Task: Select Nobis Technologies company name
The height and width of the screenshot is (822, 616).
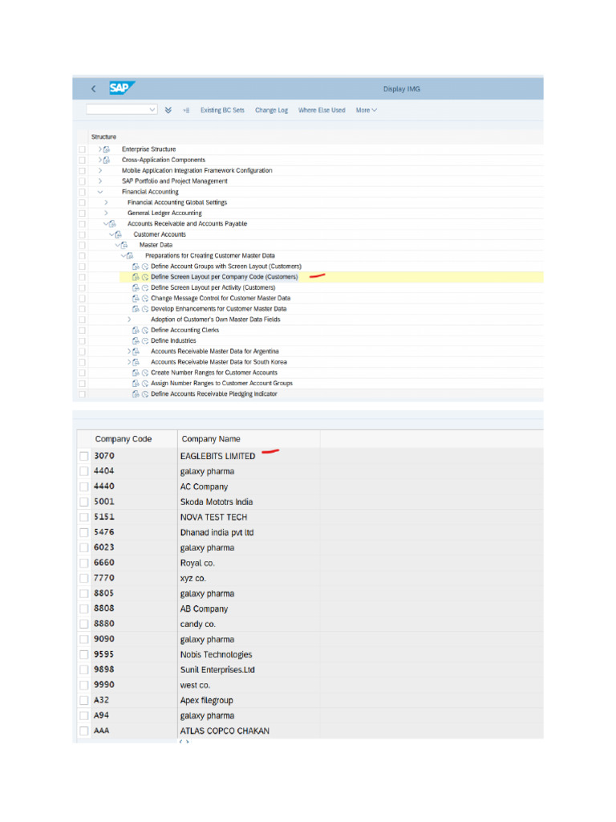Action: [216, 655]
